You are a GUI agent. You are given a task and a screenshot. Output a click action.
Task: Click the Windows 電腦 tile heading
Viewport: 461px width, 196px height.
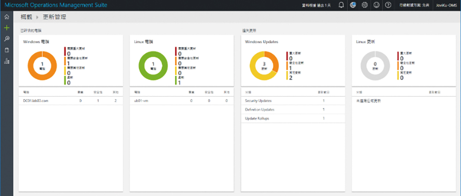point(36,42)
